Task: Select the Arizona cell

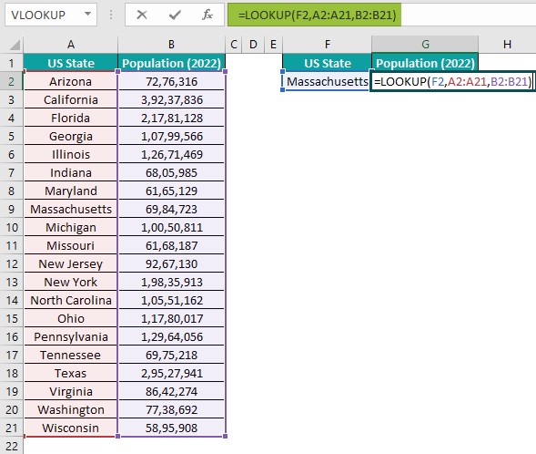Action: tap(70, 81)
